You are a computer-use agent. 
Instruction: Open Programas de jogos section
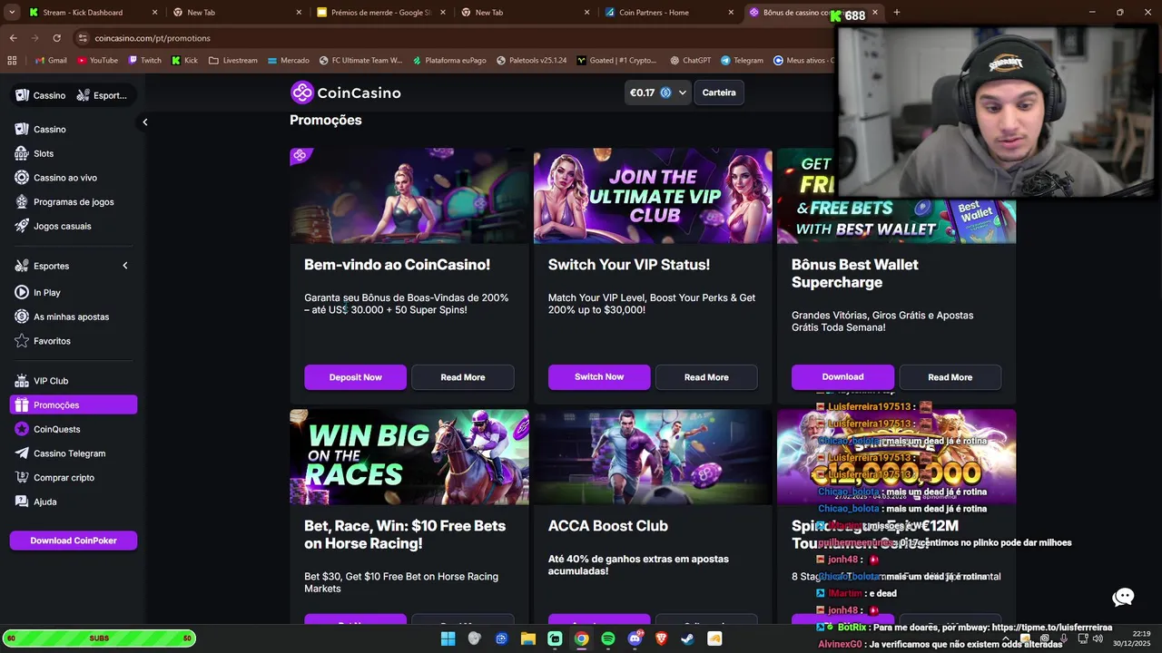tap(74, 202)
